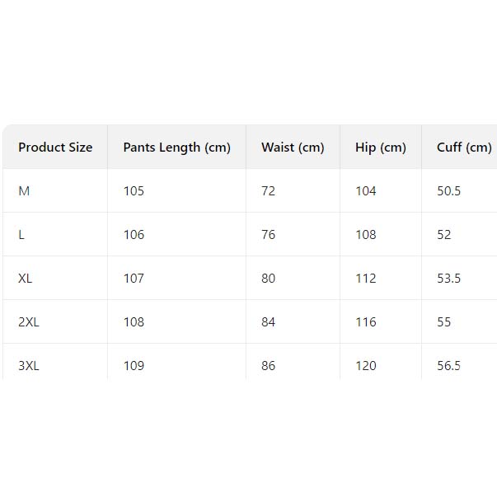Select the pants length value 107

(134, 279)
